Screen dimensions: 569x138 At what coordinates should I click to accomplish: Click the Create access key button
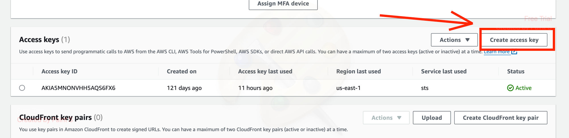(514, 40)
